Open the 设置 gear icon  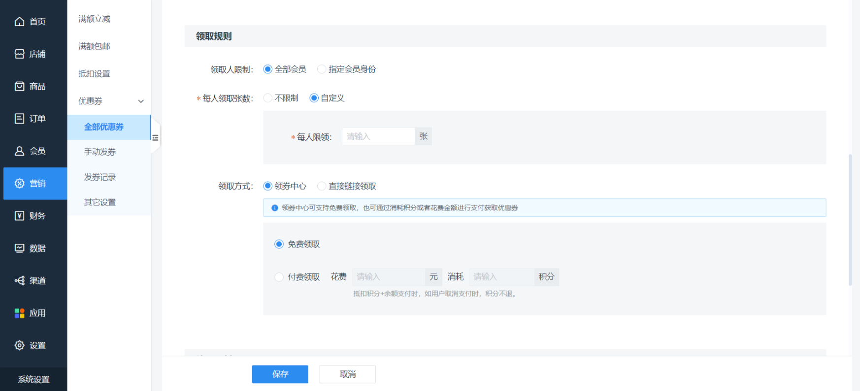click(20, 345)
